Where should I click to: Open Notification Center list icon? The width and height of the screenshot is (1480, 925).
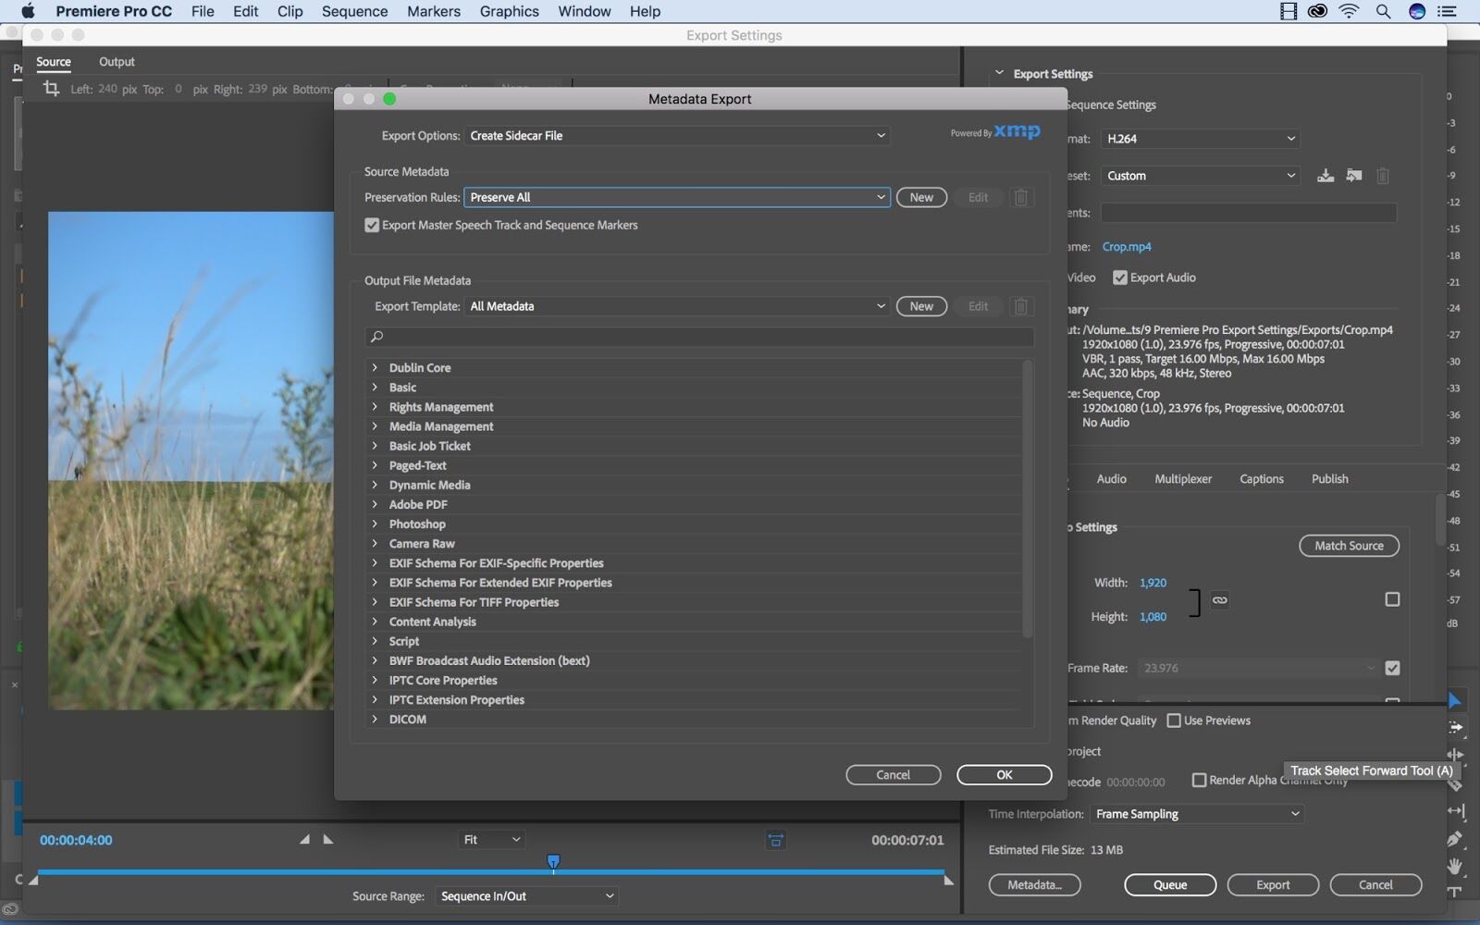coord(1448,11)
